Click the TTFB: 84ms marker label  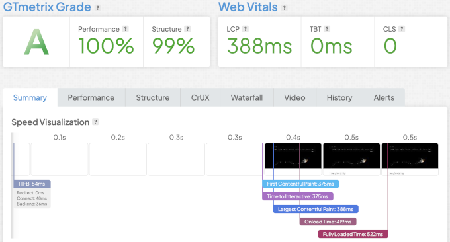pyautogui.click(x=32, y=184)
